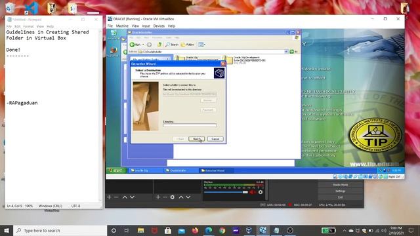Open File Explorer from the Windows taskbar
Image resolution: width=420 pixels, height=236 pixels.
coord(140,230)
